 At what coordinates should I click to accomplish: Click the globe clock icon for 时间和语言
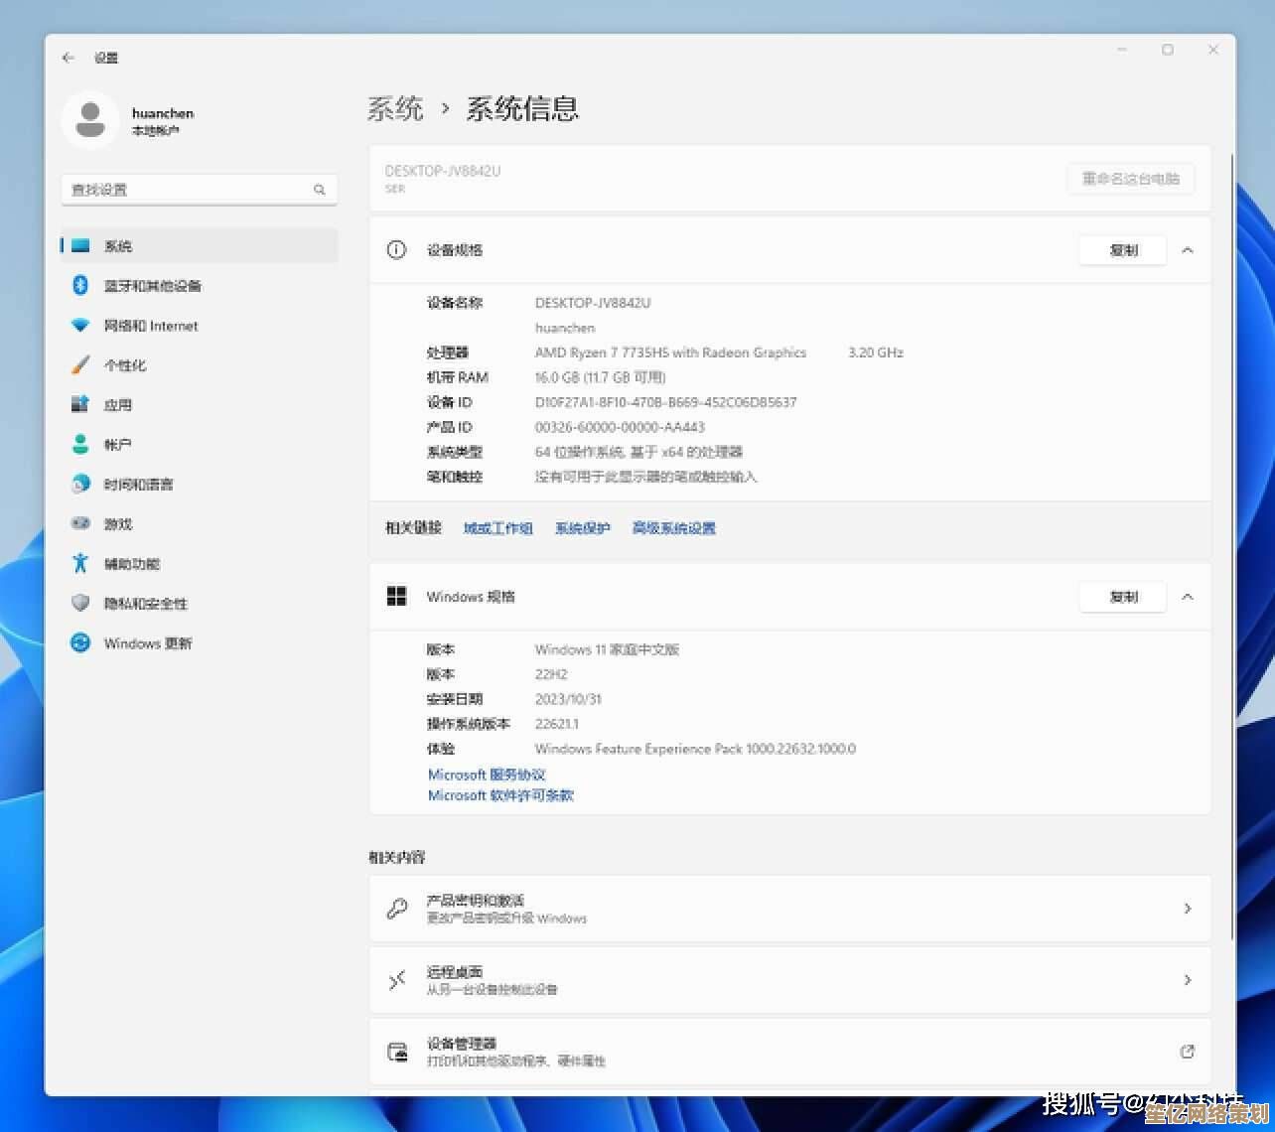(81, 484)
